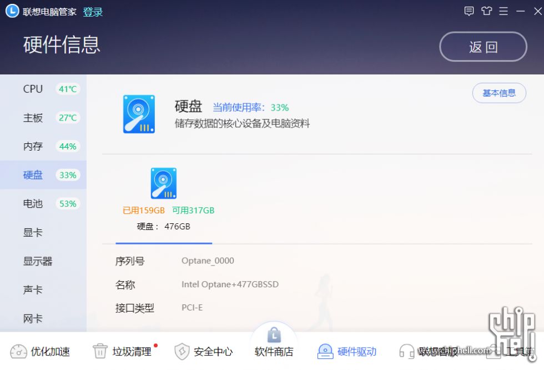Viewport: 544px width, 370px height.
Task: Open the feedback message icon
Action: click(x=469, y=11)
